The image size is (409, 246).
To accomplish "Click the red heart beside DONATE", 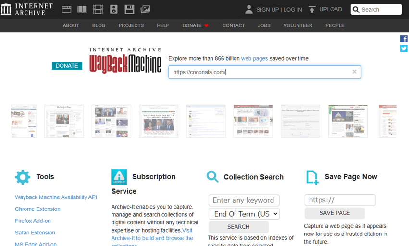I will [206, 25].
